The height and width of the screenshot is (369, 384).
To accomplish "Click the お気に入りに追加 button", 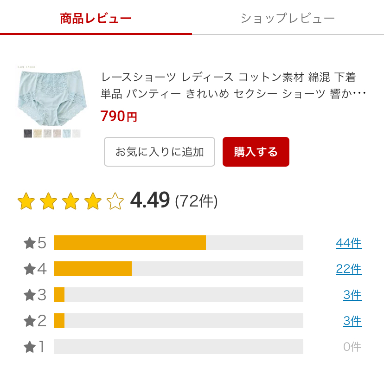I will point(160,152).
